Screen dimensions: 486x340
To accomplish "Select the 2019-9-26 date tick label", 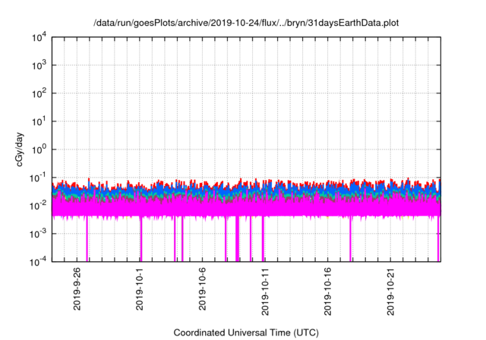I will (77, 288).
